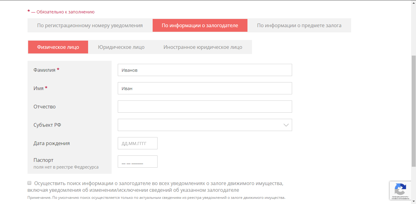Click the empty Отчество input field

(205, 107)
